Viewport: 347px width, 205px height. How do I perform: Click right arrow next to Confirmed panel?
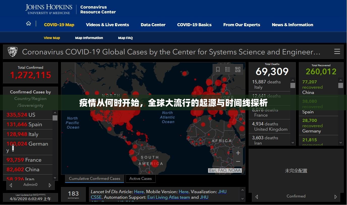click(x=335, y=197)
